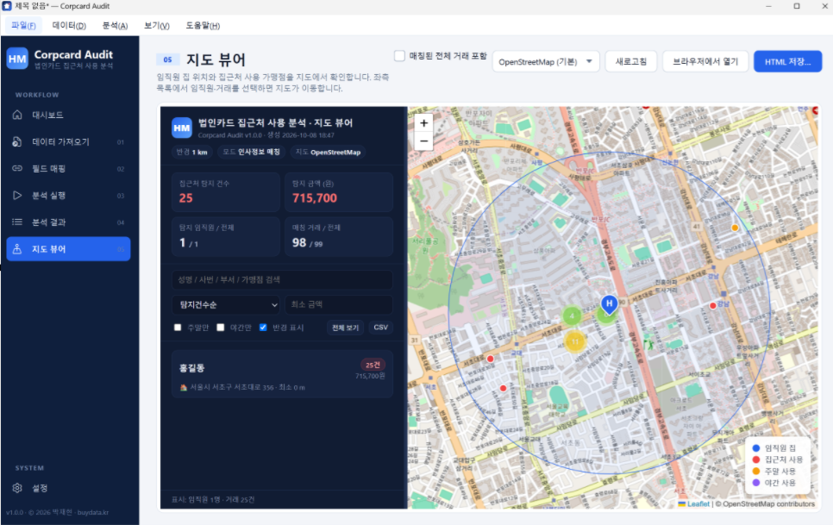Click the HM badge in the map panel header
This screenshot has width=833, height=525.
click(182, 128)
